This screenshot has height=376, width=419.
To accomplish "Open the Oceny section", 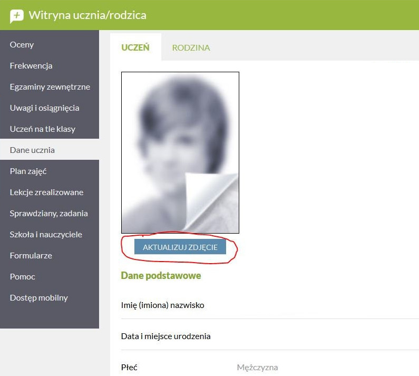I will coord(50,44).
